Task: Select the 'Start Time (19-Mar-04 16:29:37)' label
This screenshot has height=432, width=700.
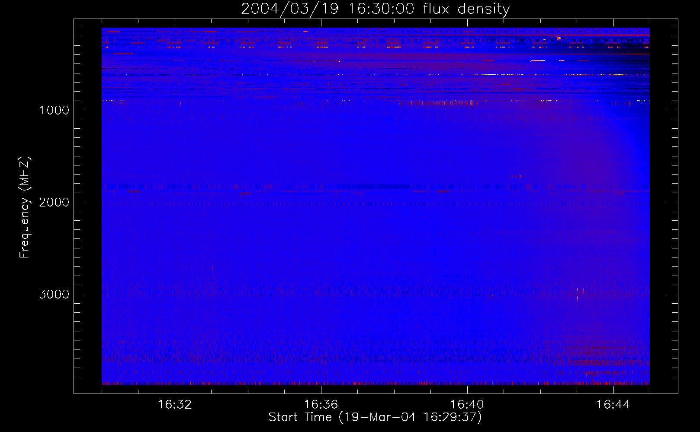Action: point(375,417)
